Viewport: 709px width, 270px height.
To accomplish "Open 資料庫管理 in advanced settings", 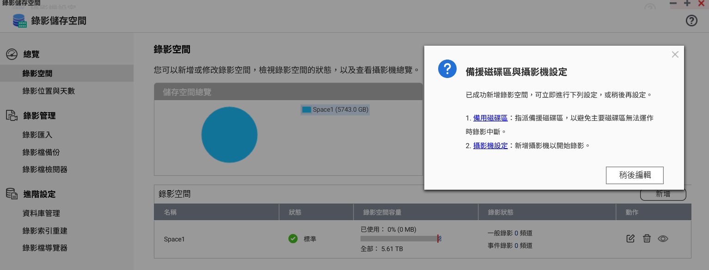I will (41, 213).
